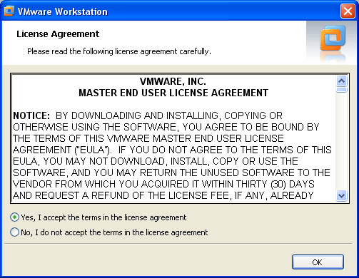Click the MASTER END USER LICENSE AGREEMENT title
The image size is (359, 278).
[x=173, y=93]
